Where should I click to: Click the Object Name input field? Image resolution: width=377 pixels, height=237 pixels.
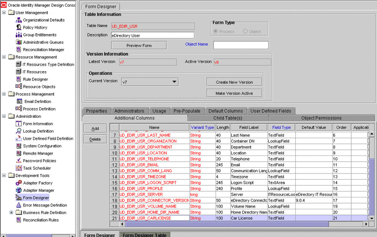point(241,45)
